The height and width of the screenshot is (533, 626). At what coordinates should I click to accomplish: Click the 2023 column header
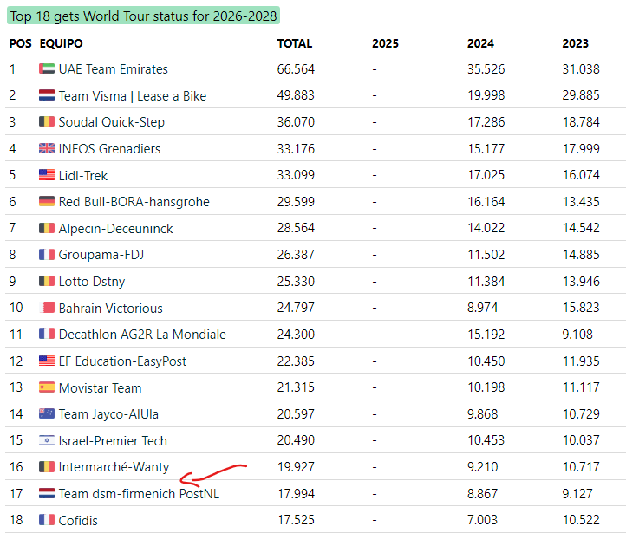(576, 43)
